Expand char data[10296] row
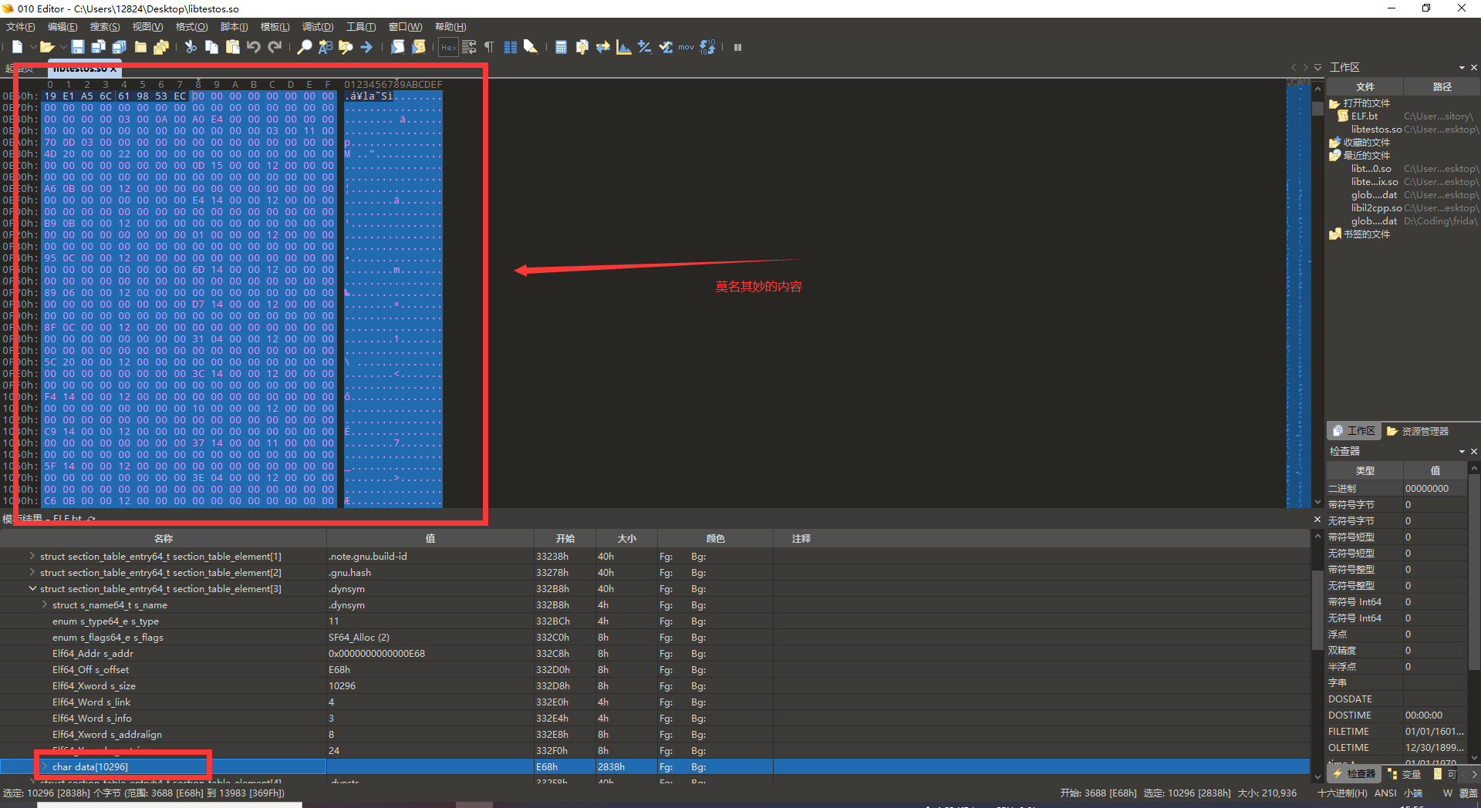Image resolution: width=1481 pixels, height=808 pixels. pyautogui.click(x=45, y=766)
